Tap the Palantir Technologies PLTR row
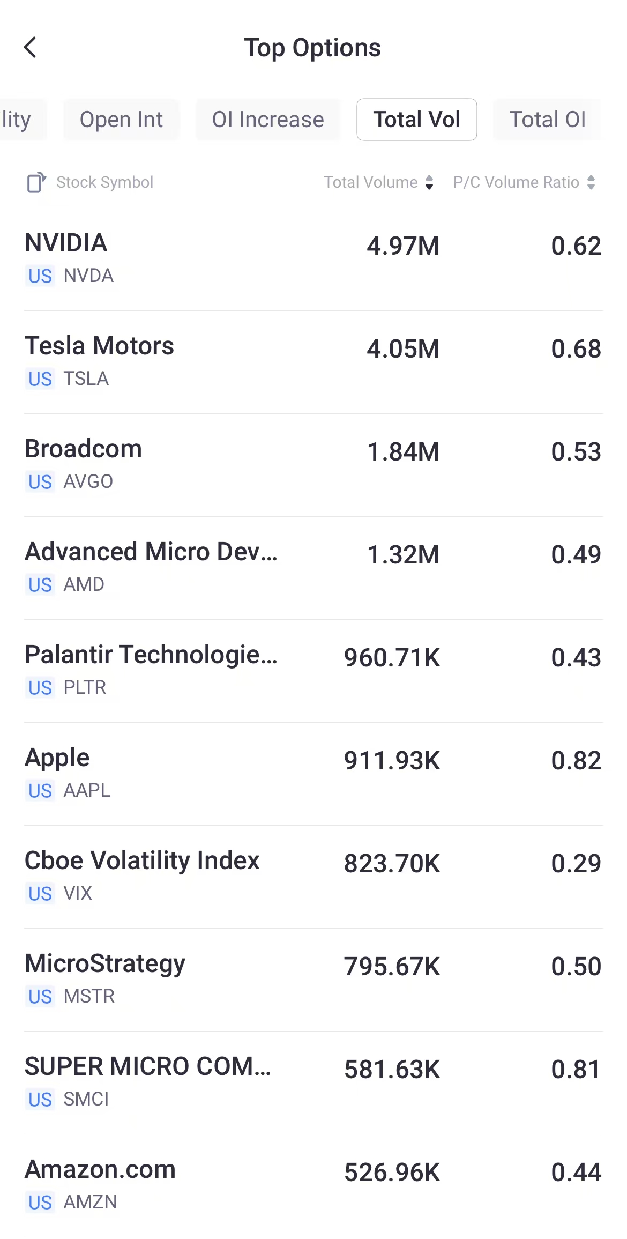The height and width of the screenshot is (1239, 627). [x=313, y=670]
